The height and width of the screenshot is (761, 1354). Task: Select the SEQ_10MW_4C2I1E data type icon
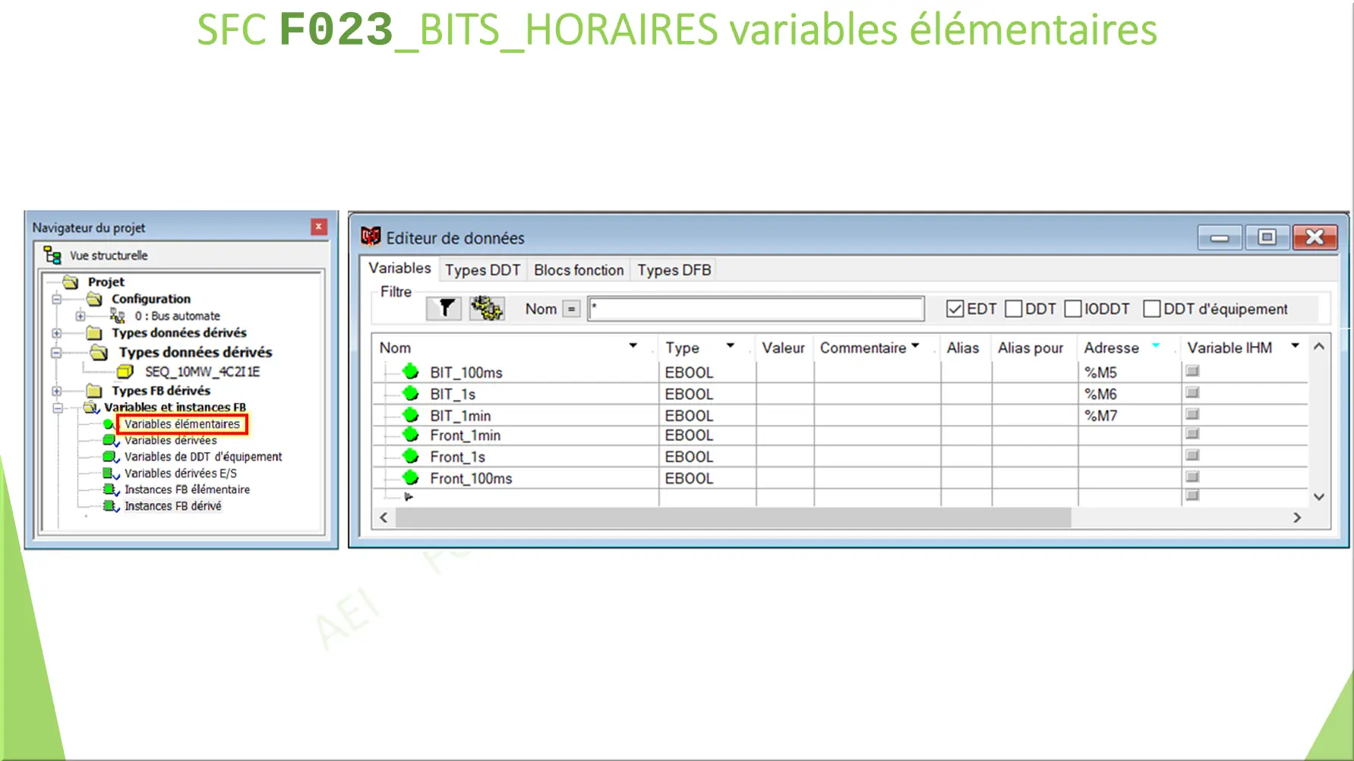click(x=126, y=373)
